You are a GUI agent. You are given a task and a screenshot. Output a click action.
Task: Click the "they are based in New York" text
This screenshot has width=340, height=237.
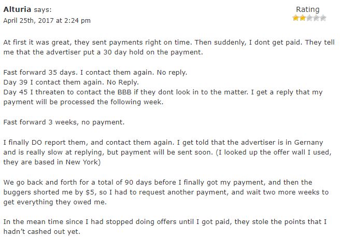point(52,162)
